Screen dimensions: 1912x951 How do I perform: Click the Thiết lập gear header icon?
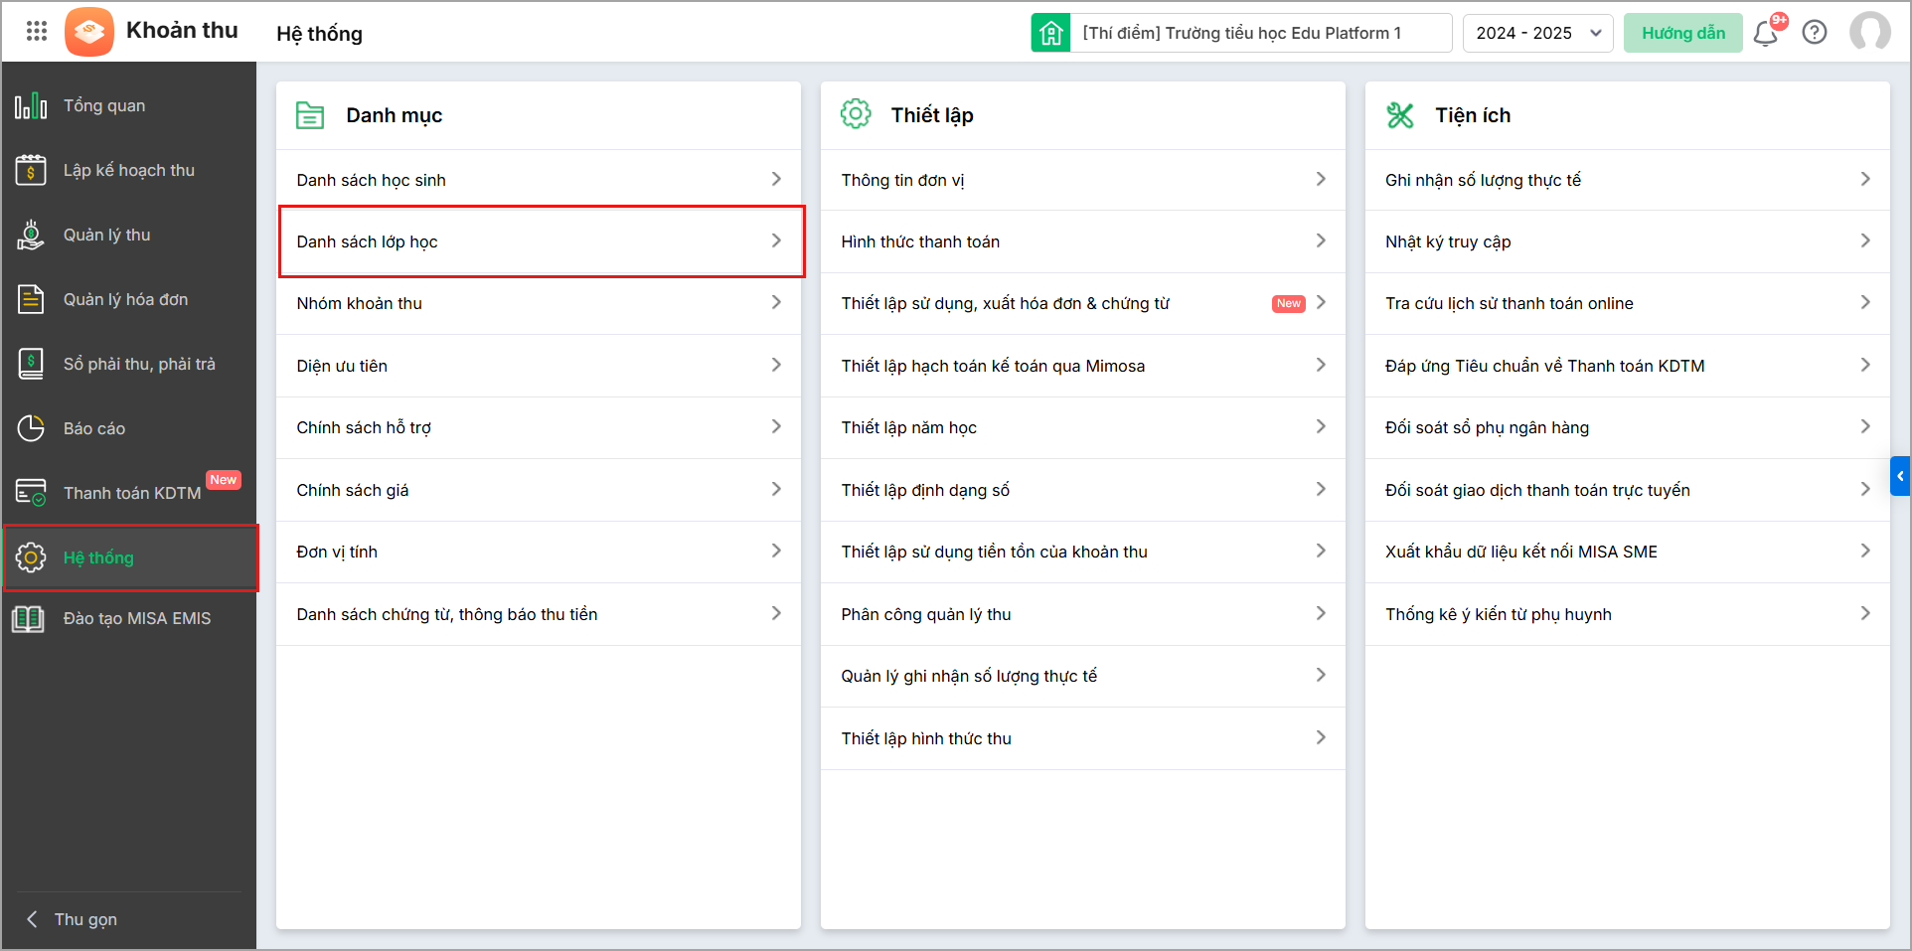856,114
